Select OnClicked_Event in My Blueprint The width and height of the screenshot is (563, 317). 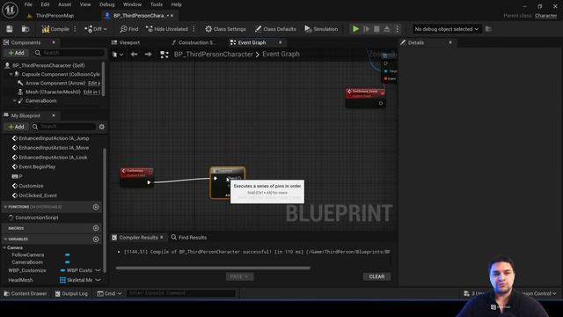tap(38, 195)
